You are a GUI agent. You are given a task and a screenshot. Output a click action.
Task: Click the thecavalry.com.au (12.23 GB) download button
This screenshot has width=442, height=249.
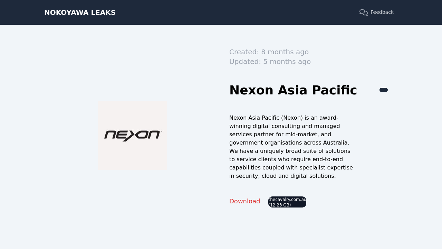[287, 202]
